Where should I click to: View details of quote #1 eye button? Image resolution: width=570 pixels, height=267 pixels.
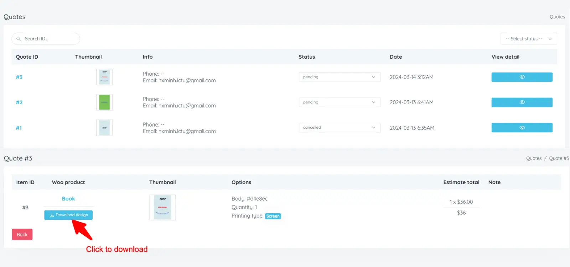coord(522,128)
